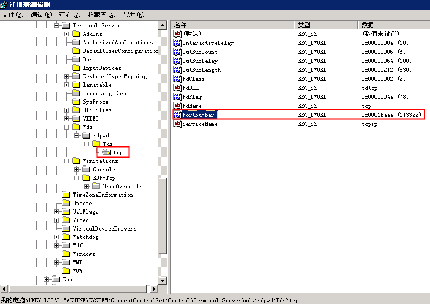
Task: Select the InteractiveDelay DWORD icon
Action: [x=178, y=43]
